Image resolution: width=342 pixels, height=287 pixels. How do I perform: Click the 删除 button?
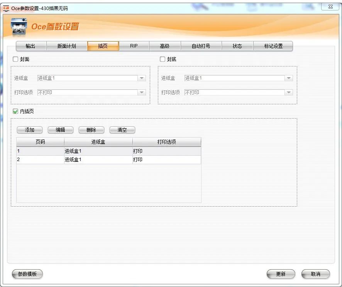pyautogui.click(x=91, y=130)
